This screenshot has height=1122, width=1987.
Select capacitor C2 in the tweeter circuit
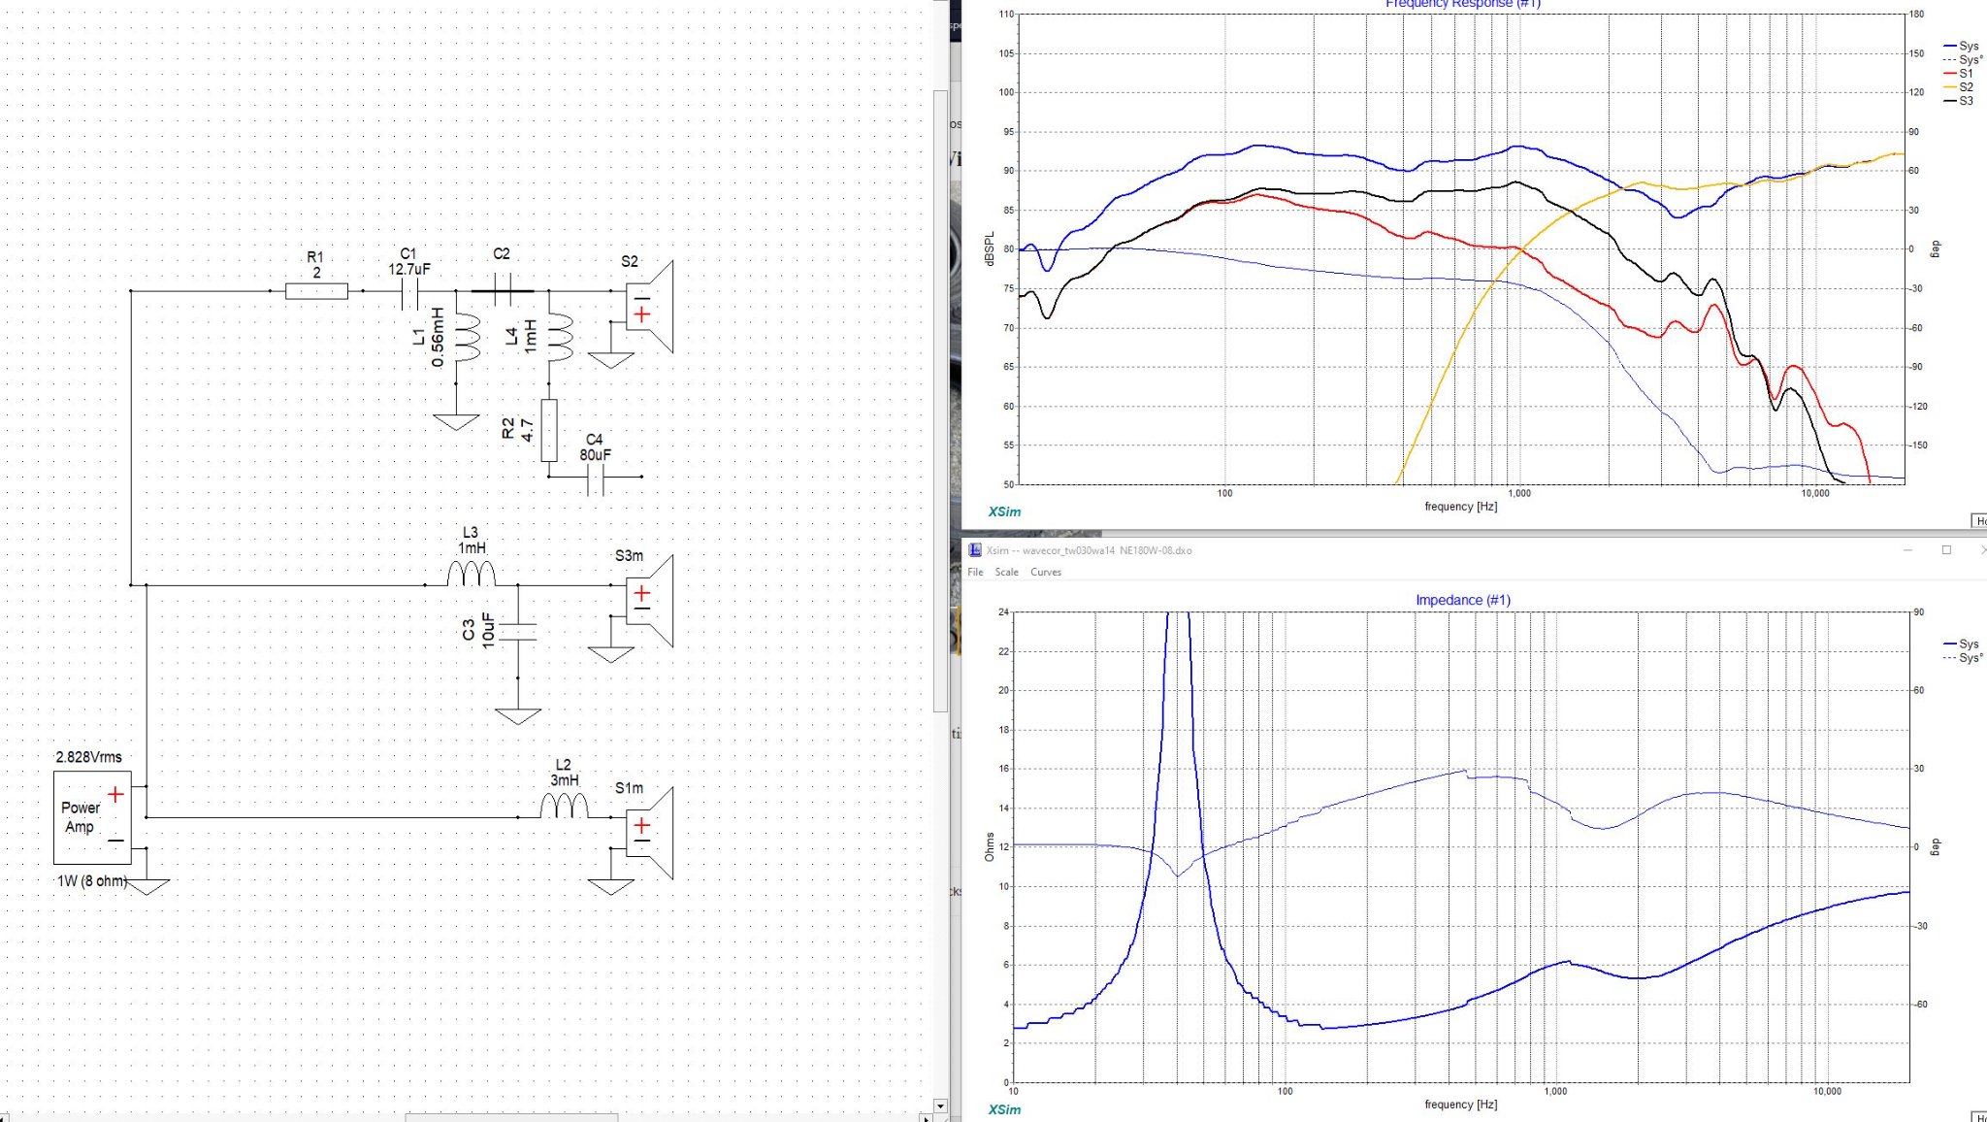click(502, 290)
